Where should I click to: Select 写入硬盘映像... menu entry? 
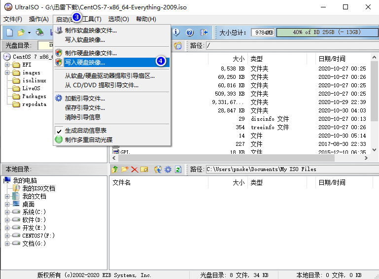point(85,62)
